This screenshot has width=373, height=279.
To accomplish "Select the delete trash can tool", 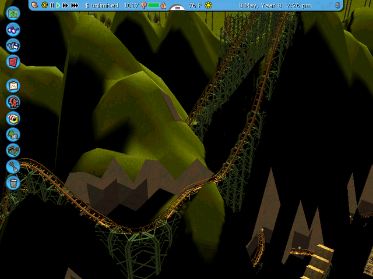I will coord(13,183).
